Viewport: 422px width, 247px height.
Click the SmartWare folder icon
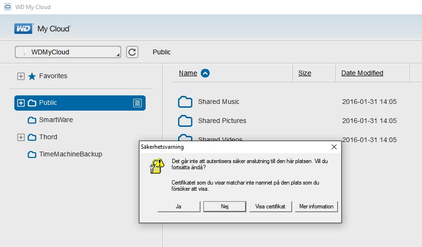(x=32, y=120)
